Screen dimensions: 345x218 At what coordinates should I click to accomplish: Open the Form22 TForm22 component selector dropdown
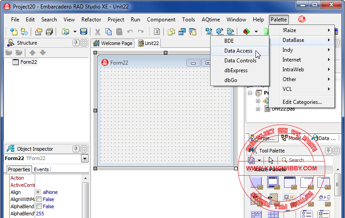point(85,159)
